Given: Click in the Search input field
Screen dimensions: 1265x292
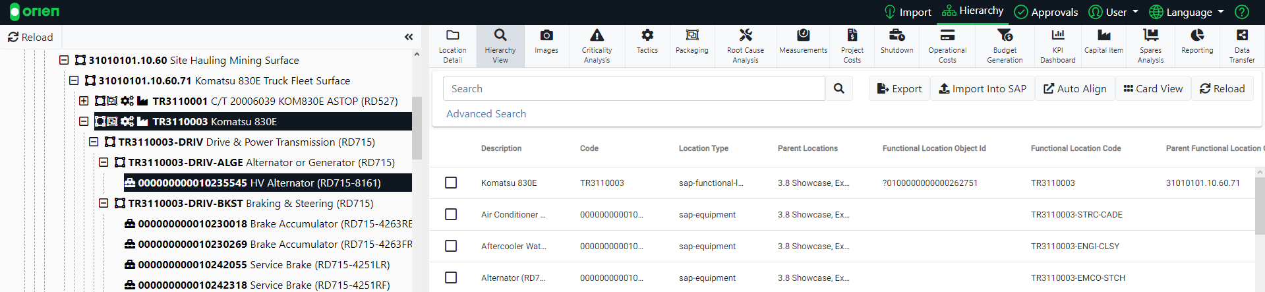Looking at the screenshot, I should (x=633, y=88).
